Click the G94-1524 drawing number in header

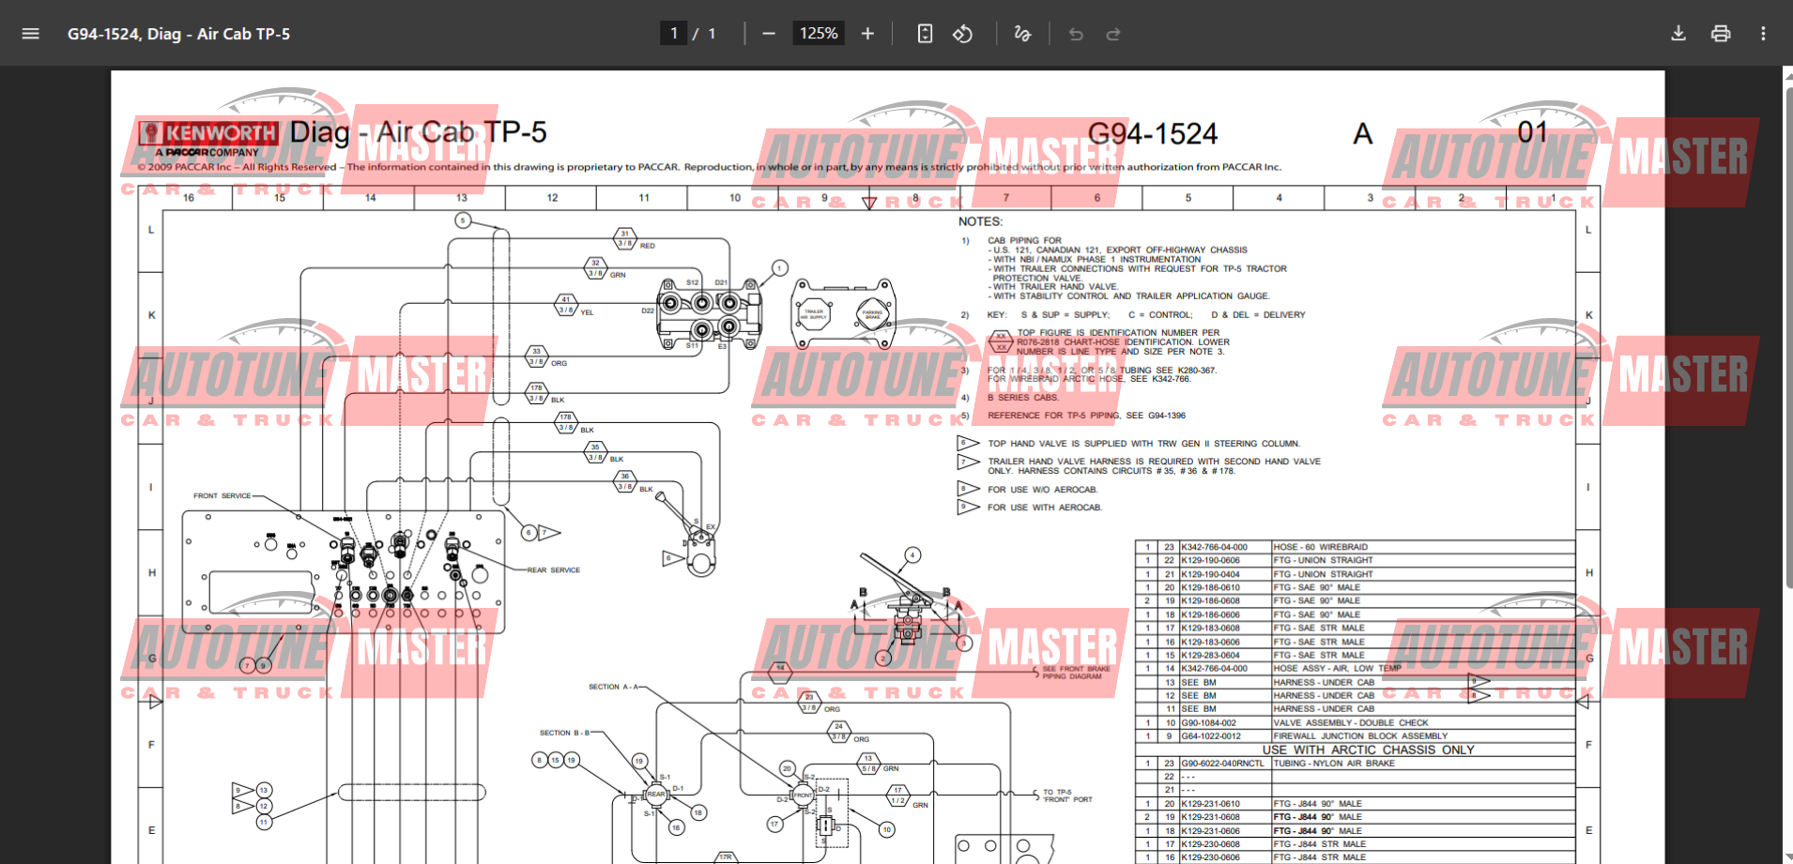(1152, 134)
